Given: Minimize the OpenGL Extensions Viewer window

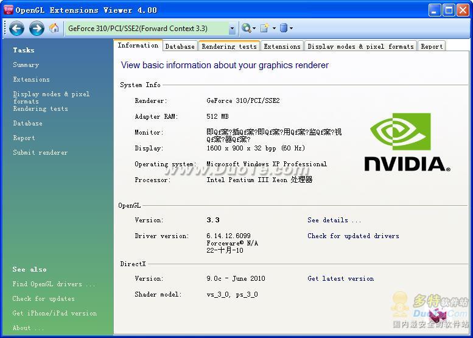Looking at the screenshot, I should pyautogui.click(x=435, y=10).
